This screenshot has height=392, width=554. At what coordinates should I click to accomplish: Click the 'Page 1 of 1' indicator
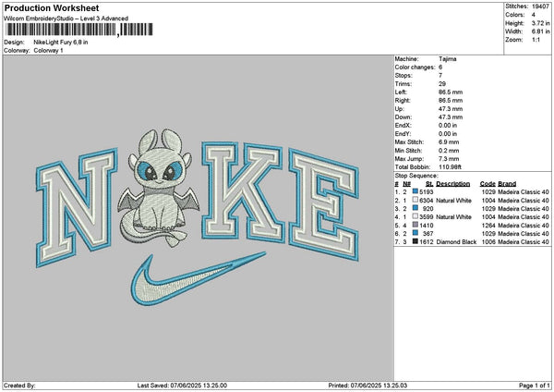[535, 386]
